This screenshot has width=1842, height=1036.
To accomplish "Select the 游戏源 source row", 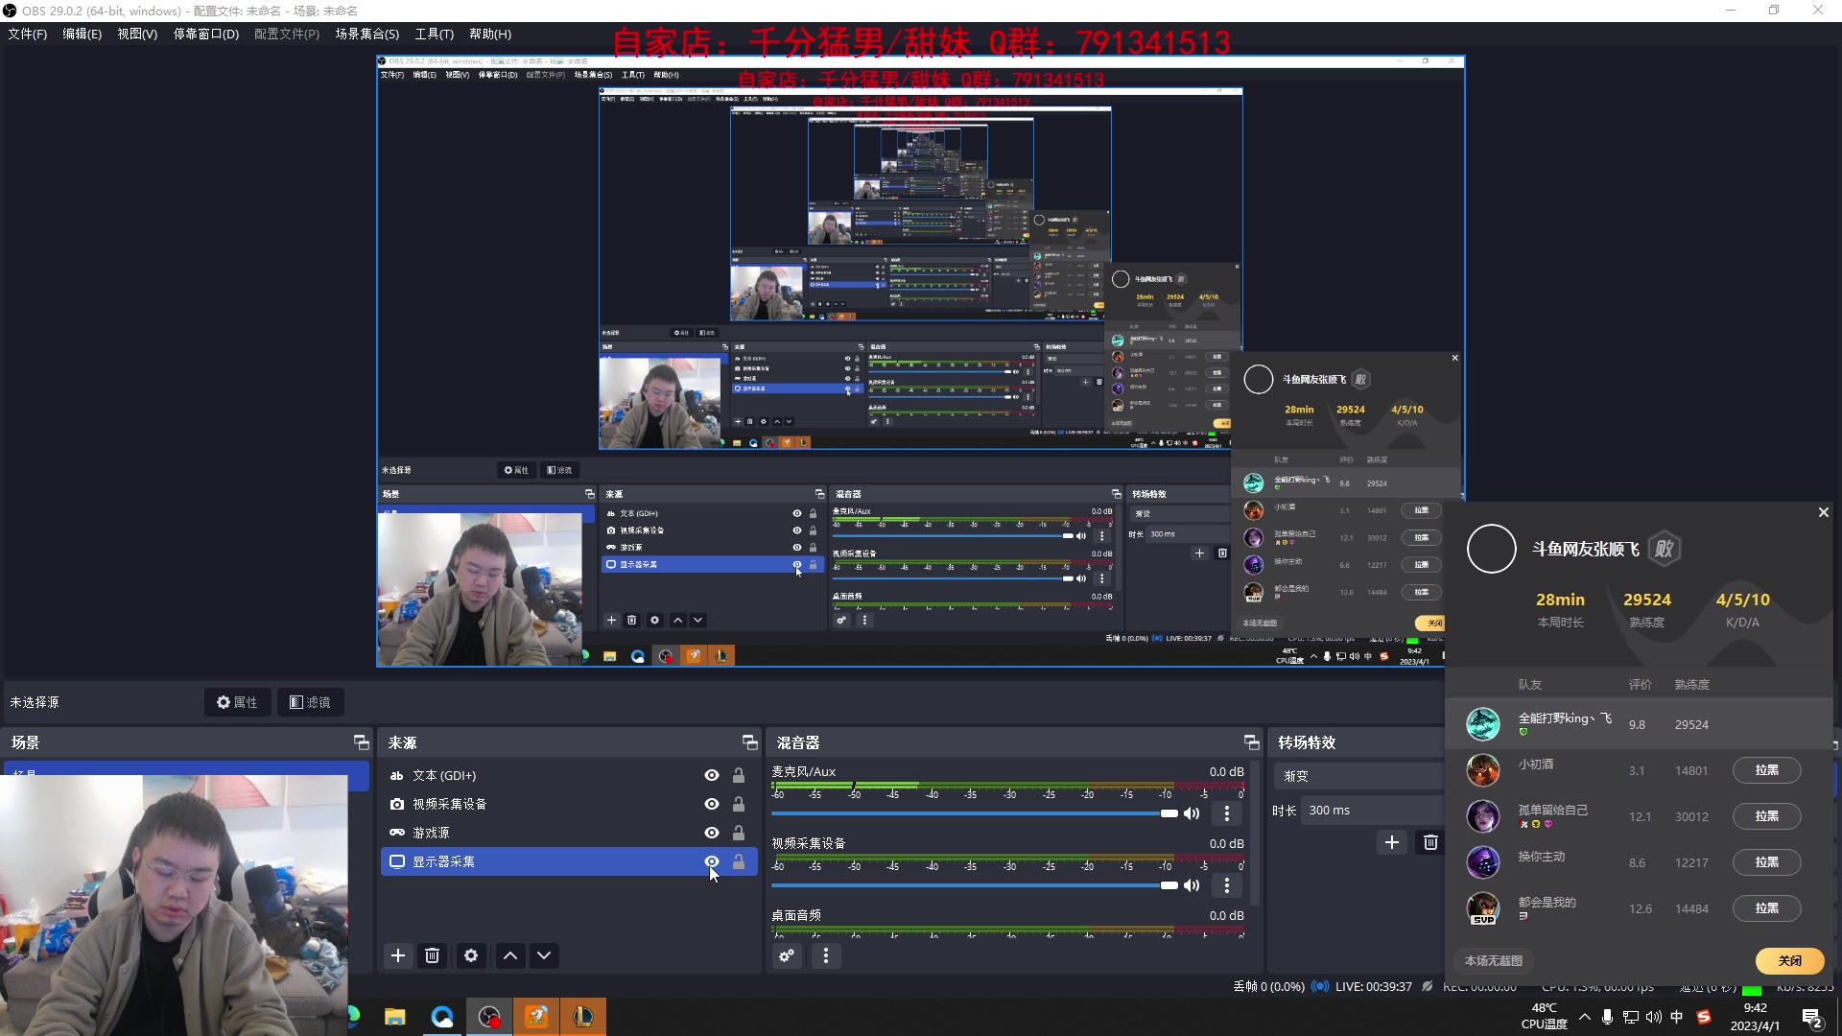I will click(x=569, y=833).
